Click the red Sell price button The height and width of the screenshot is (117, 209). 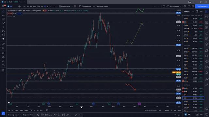point(10,14)
